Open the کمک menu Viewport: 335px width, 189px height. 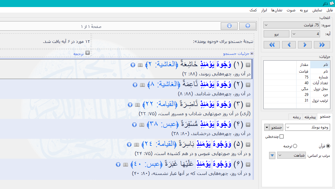click(x=253, y=10)
